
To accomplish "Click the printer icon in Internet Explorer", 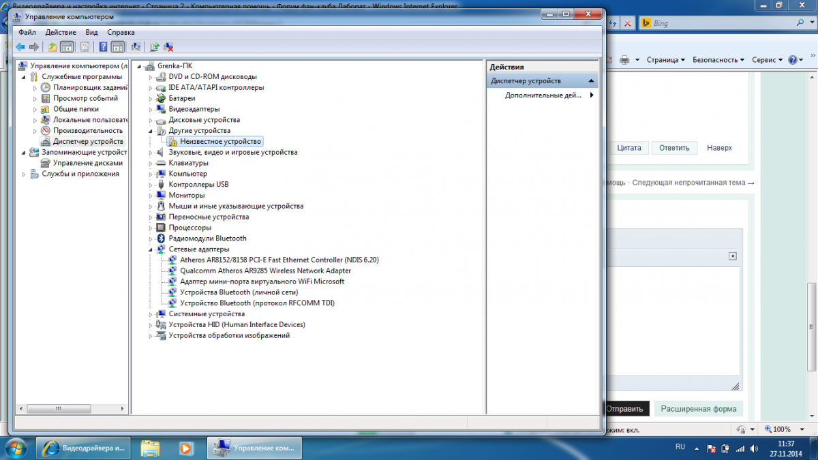I will 624,60.
